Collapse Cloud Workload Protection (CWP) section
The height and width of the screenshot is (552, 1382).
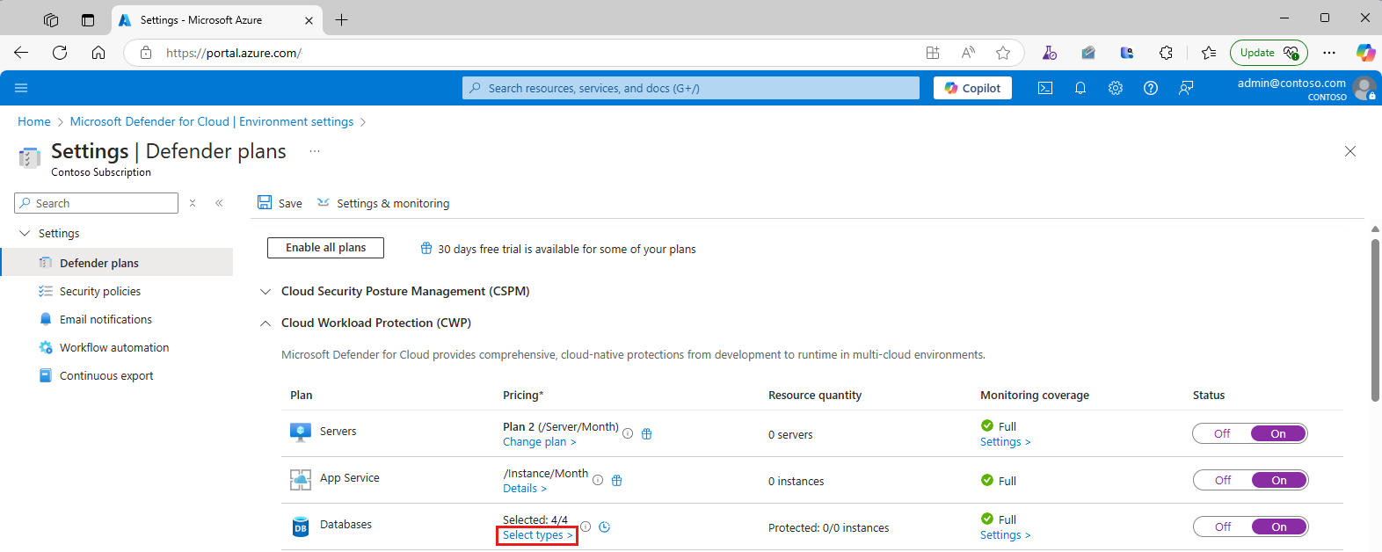265,323
